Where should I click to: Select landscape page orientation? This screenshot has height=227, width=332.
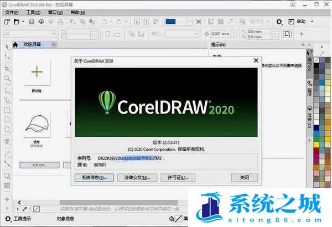tap(117, 34)
